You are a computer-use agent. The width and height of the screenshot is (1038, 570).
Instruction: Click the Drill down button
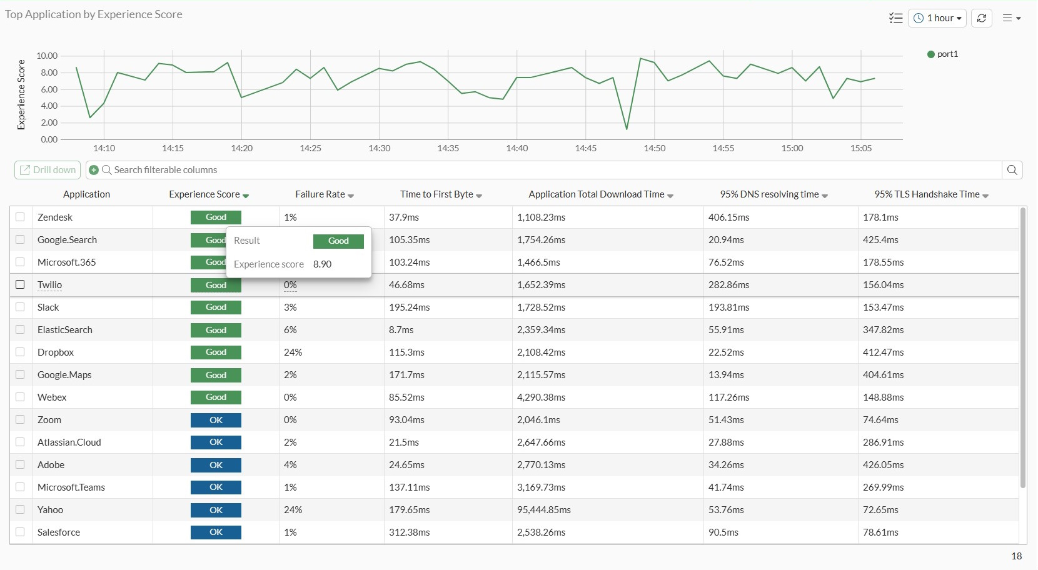coord(47,169)
